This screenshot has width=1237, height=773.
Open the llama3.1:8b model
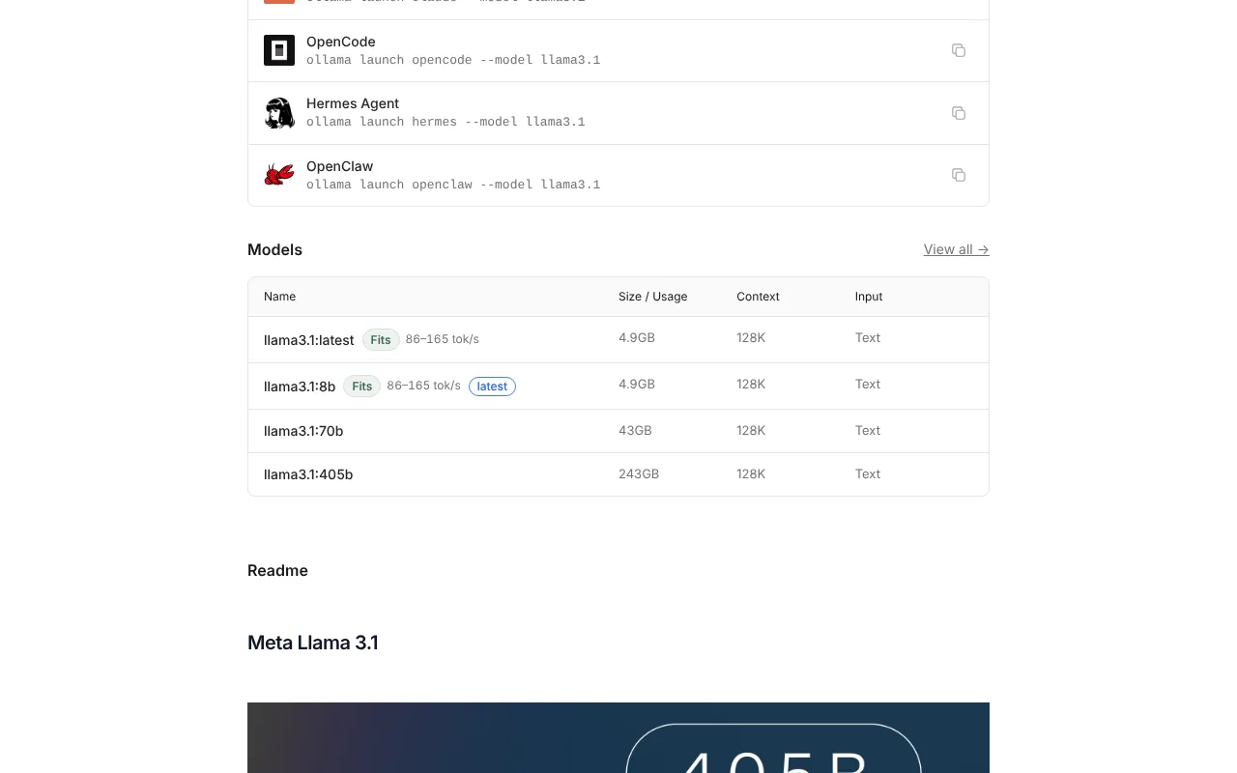pyautogui.click(x=300, y=386)
